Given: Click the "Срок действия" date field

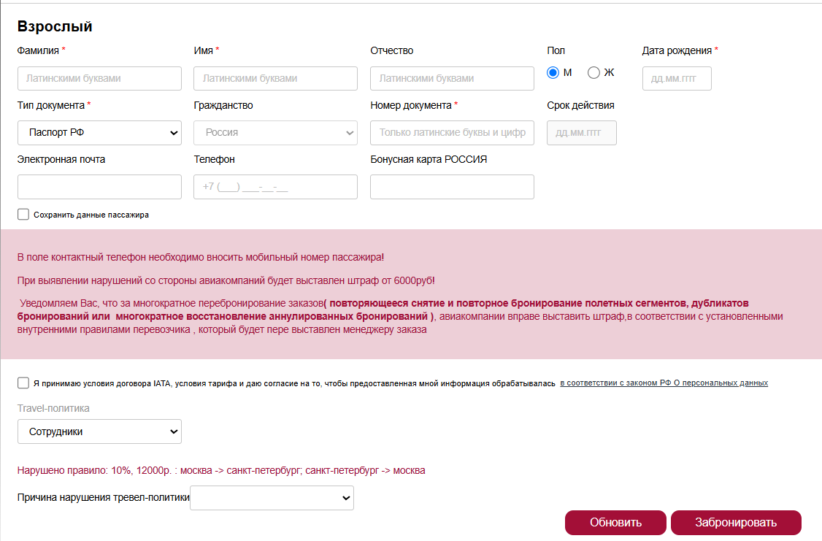Looking at the screenshot, I should pyautogui.click(x=582, y=133).
